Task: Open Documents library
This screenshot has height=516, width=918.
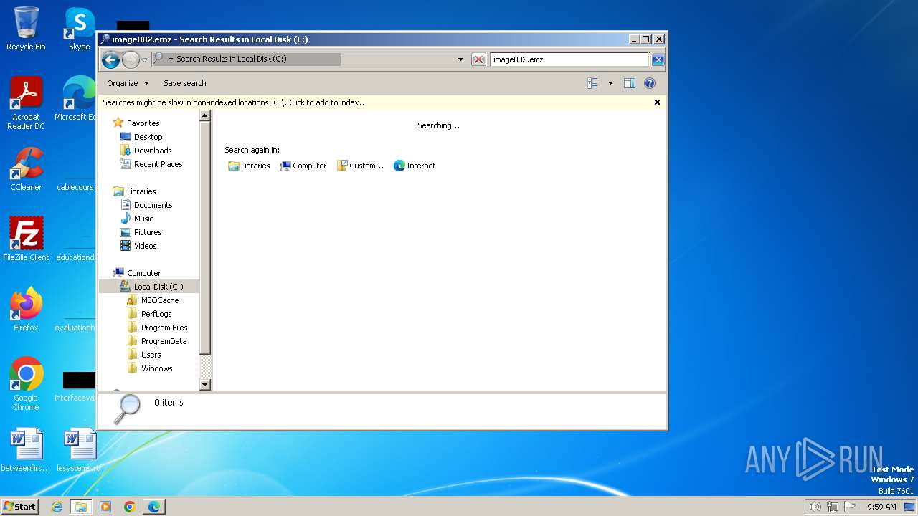Action: (x=153, y=205)
